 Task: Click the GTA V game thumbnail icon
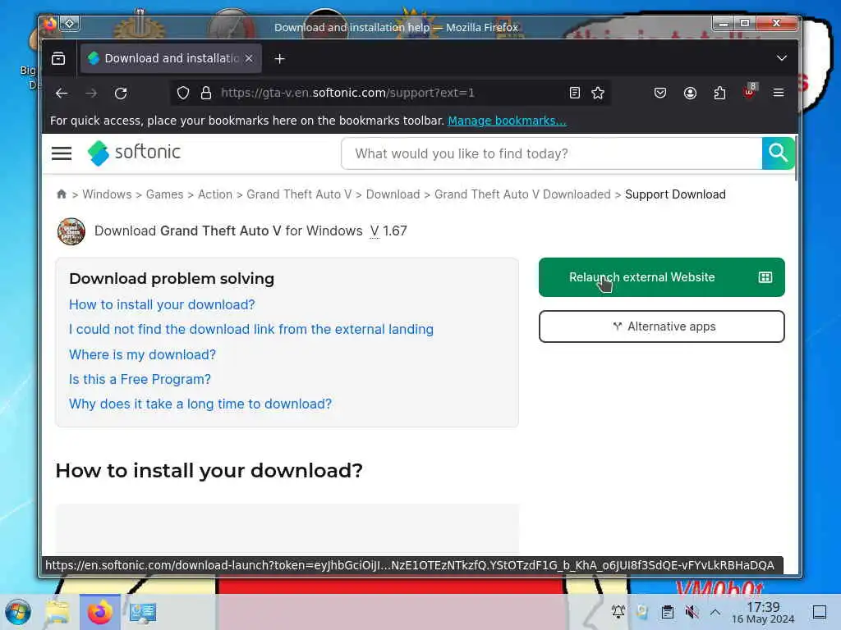pos(71,231)
